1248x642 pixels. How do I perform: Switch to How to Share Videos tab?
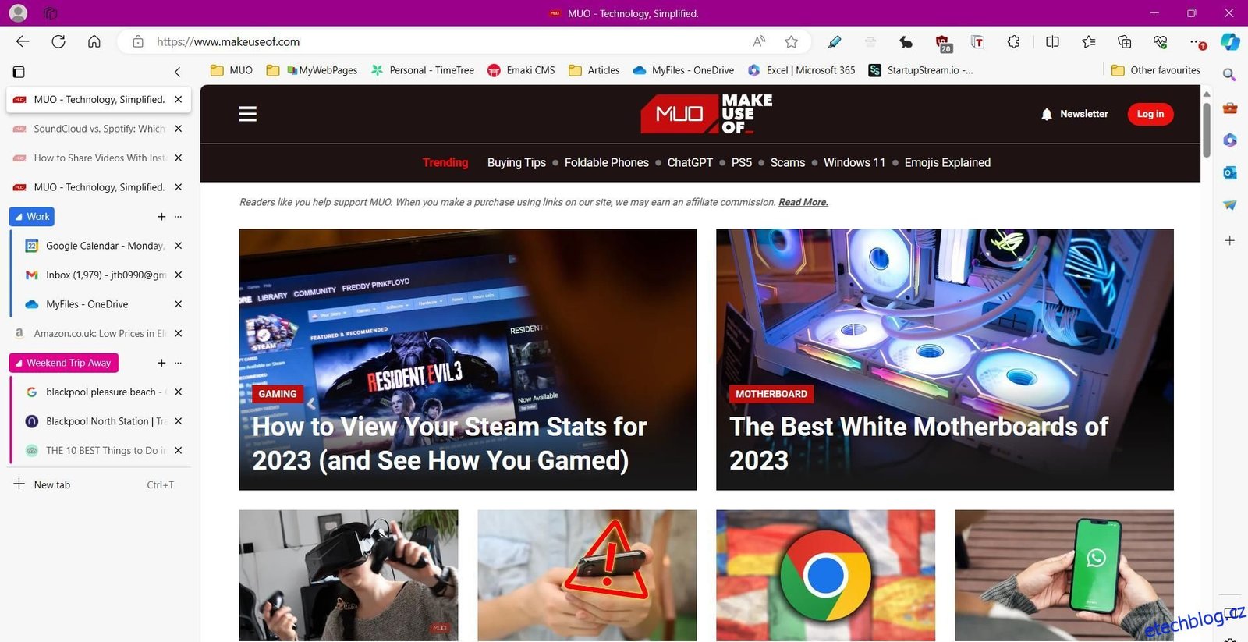(99, 158)
